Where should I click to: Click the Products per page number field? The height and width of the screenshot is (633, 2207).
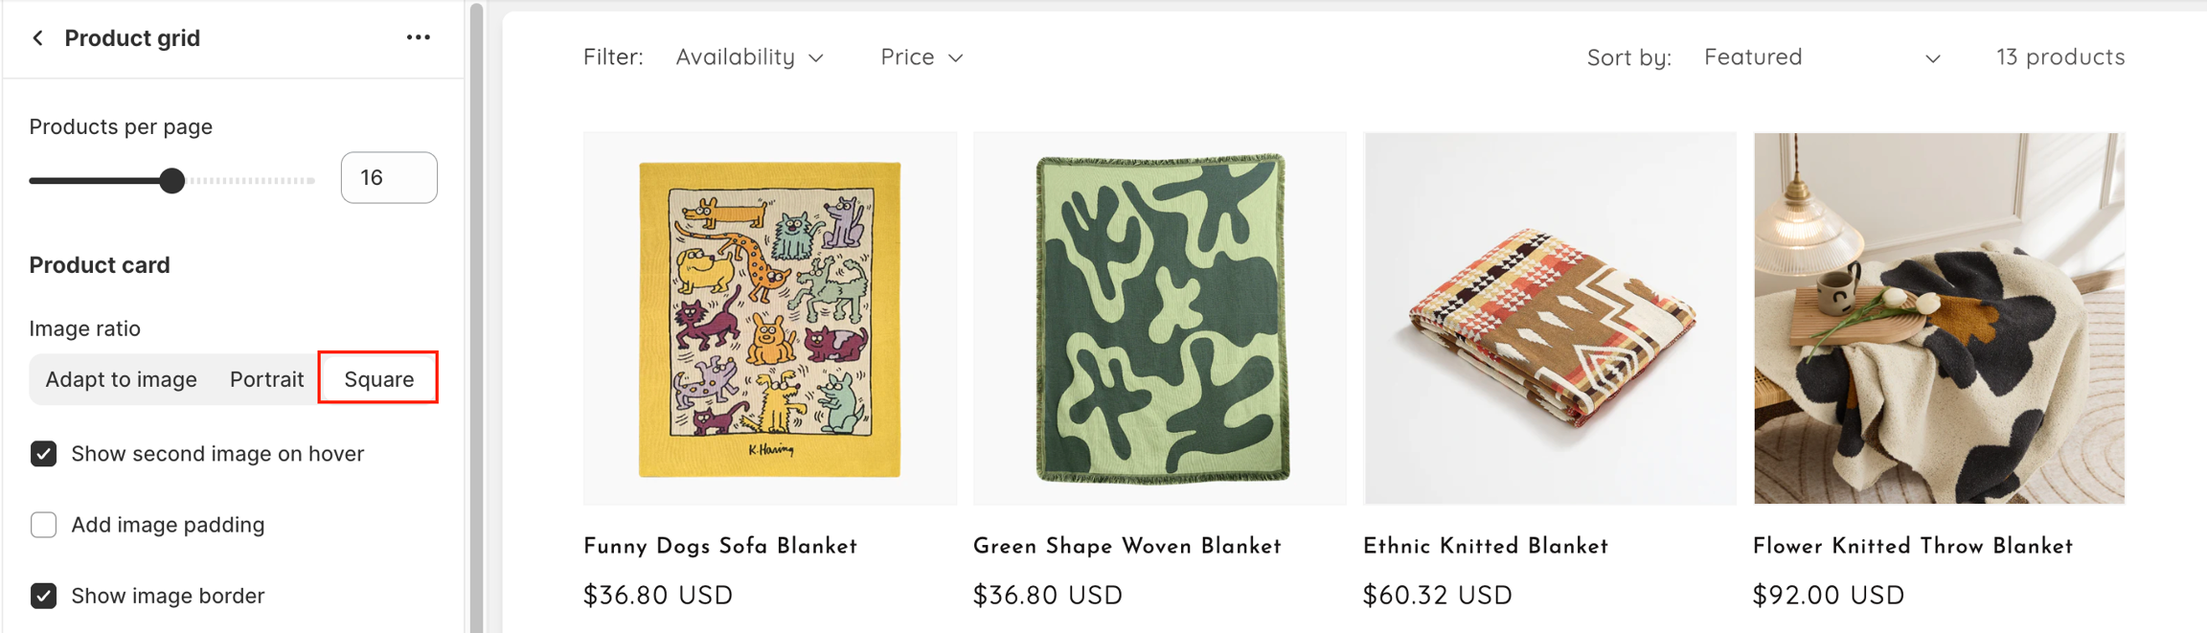(389, 178)
